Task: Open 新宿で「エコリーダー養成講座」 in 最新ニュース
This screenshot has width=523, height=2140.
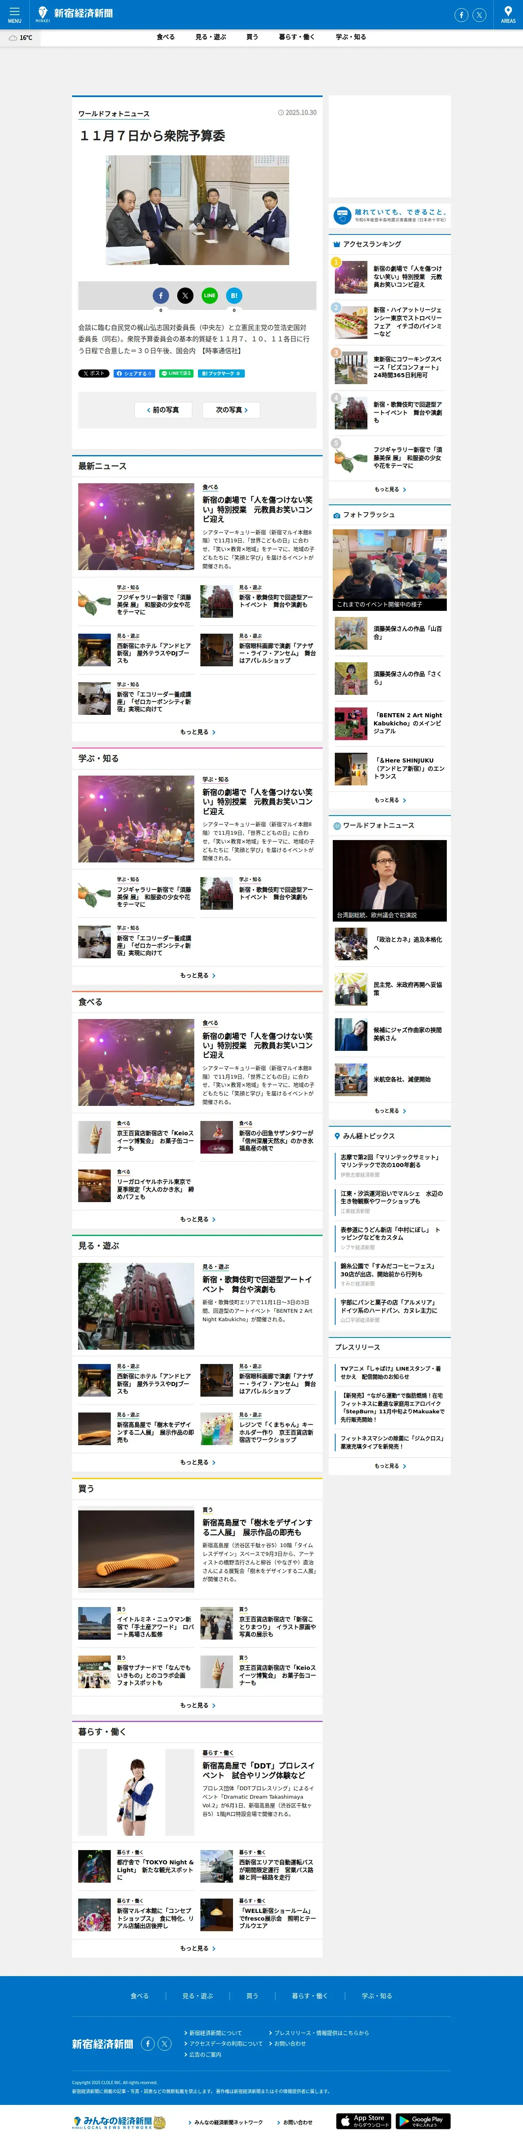Action: (154, 701)
